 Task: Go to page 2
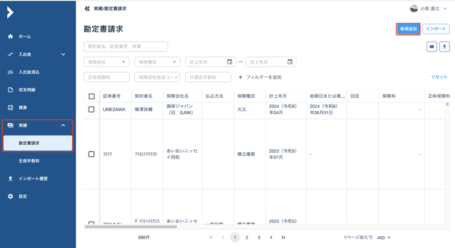(247, 237)
